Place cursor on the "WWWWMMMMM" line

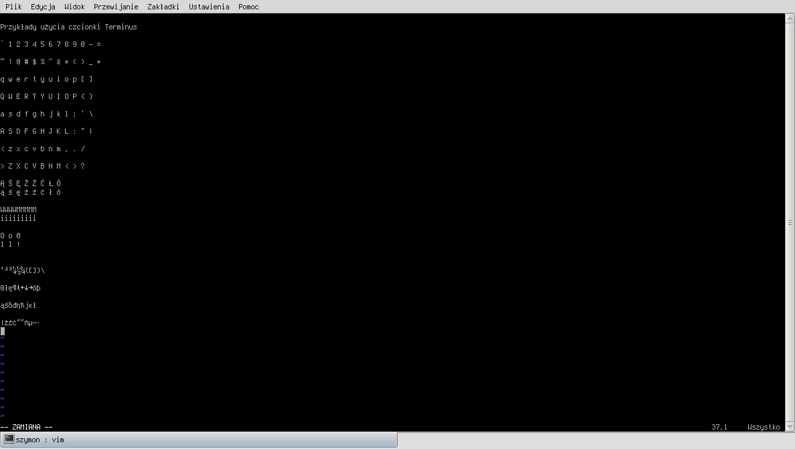pyautogui.click(x=19, y=209)
